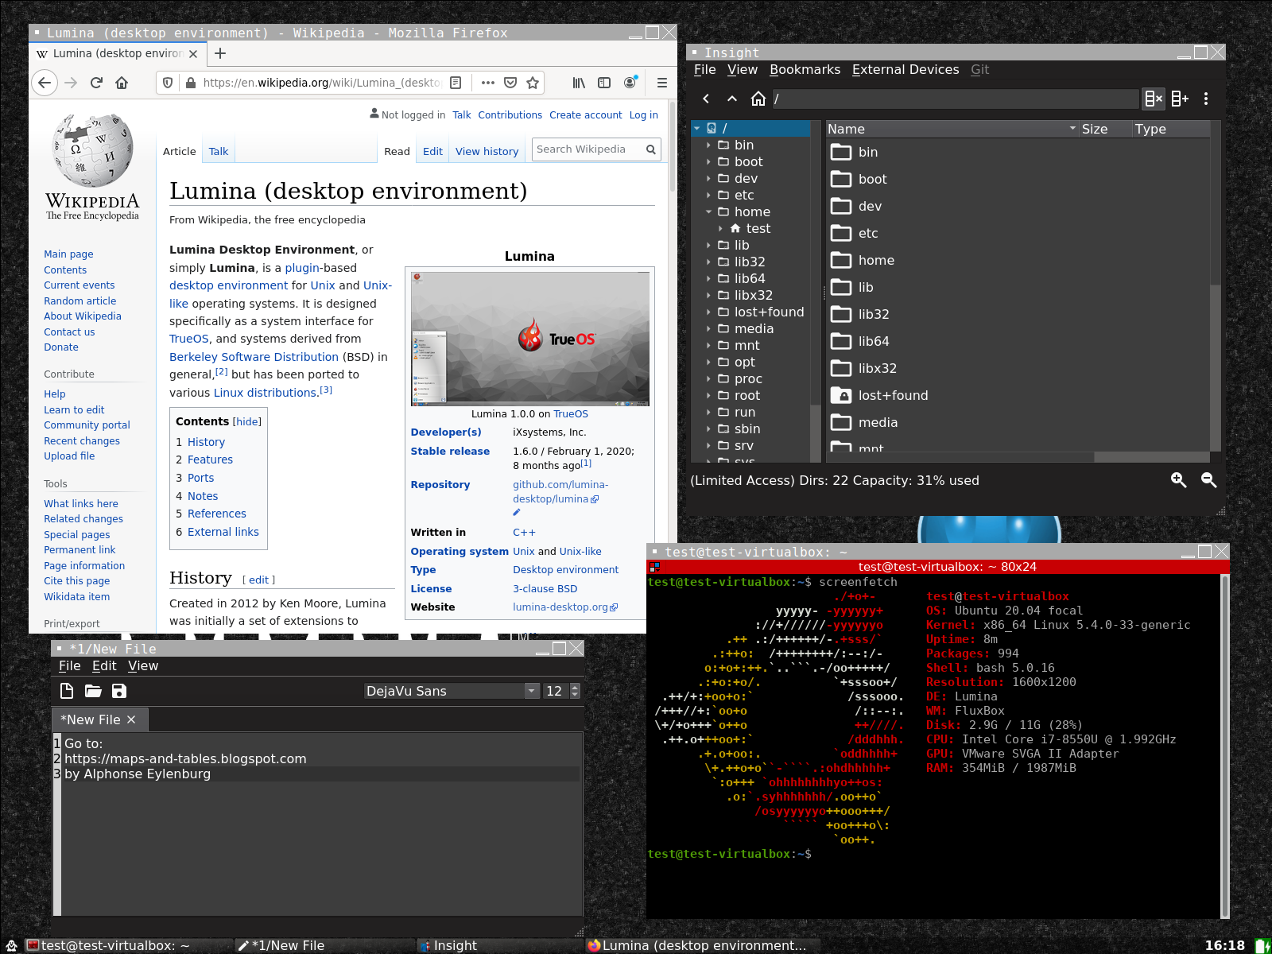Toggle Firefox tracking protection shield icon
Screen dimensions: 1272x954
point(168,83)
